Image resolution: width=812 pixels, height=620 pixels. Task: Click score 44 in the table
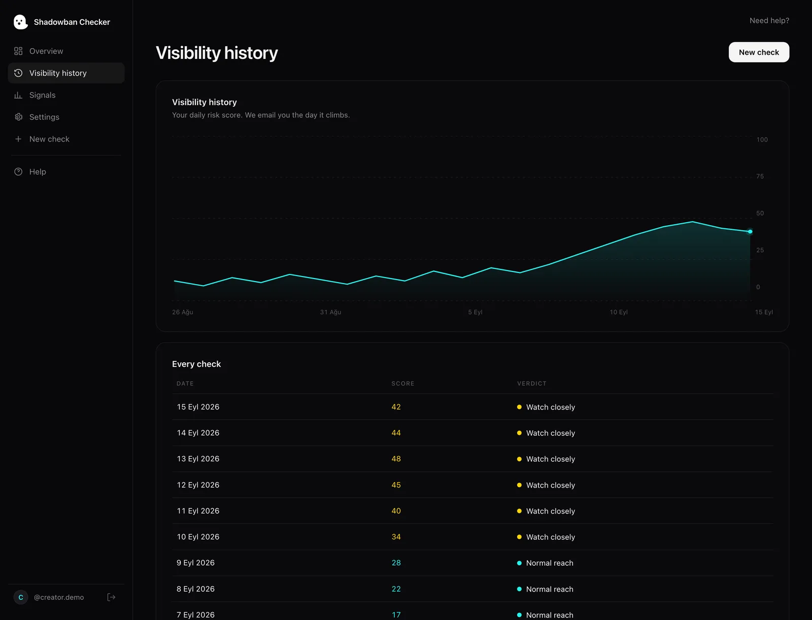pos(396,433)
